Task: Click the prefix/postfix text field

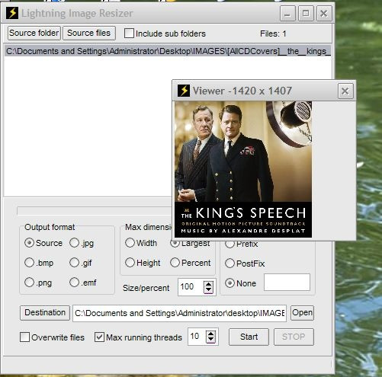Action: pos(287,282)
